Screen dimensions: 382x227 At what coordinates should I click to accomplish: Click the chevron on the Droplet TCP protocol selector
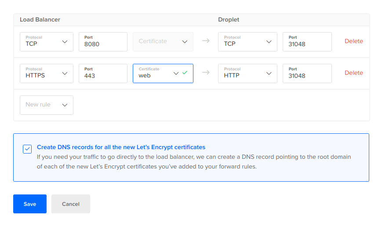point(269,42)
